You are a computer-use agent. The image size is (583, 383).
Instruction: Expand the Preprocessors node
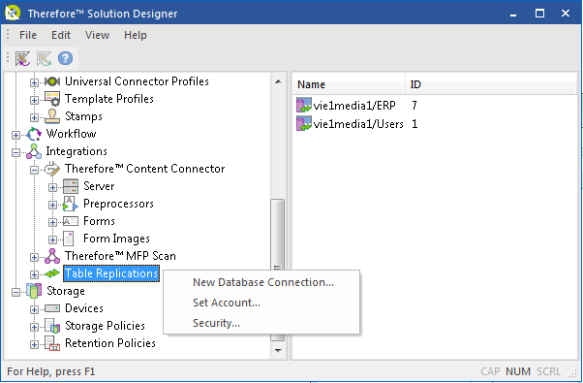click(x=53, y=205)
